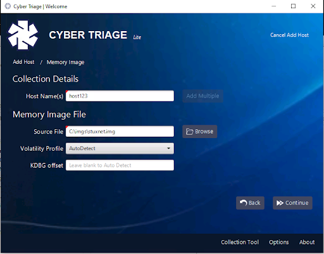
Task: Close the Cyber Triage window
Action: tap(313, 6)
